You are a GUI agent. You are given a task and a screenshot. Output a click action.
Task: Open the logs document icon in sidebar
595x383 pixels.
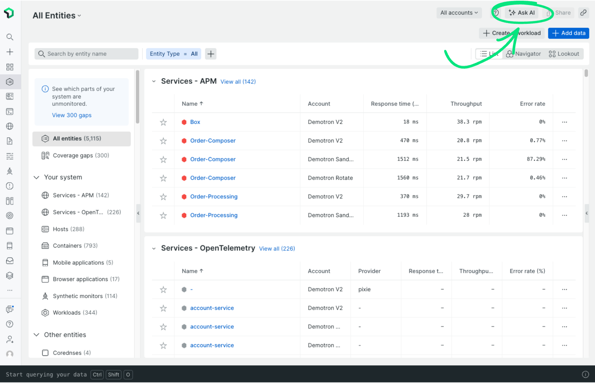tap(10, 141)
